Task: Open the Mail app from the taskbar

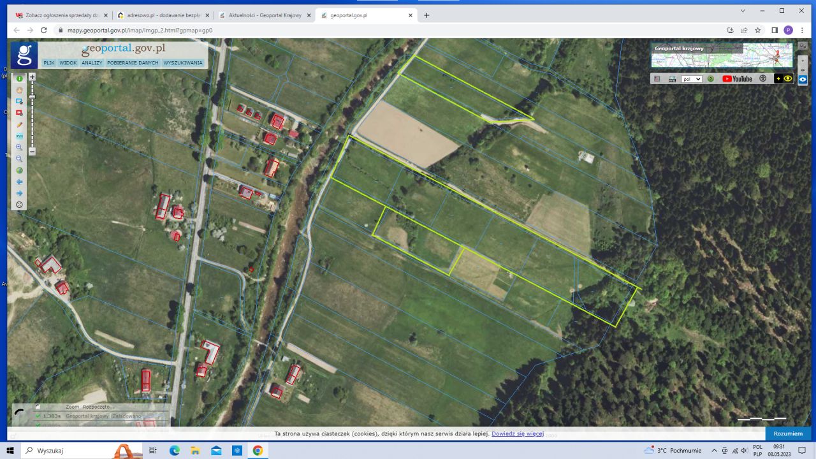Action: point(216,451)
